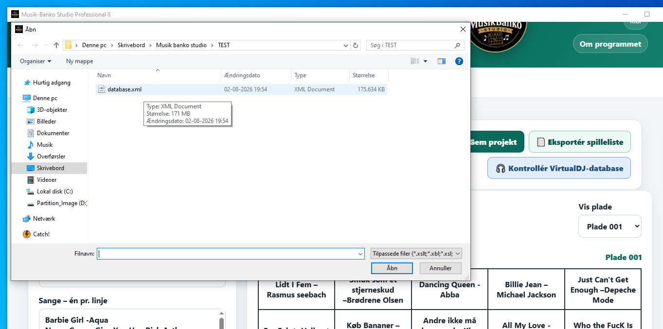The image size is (663, 329).
Task: Click 'Just Can't Get Enough' cell
Action: coord(603,290)
